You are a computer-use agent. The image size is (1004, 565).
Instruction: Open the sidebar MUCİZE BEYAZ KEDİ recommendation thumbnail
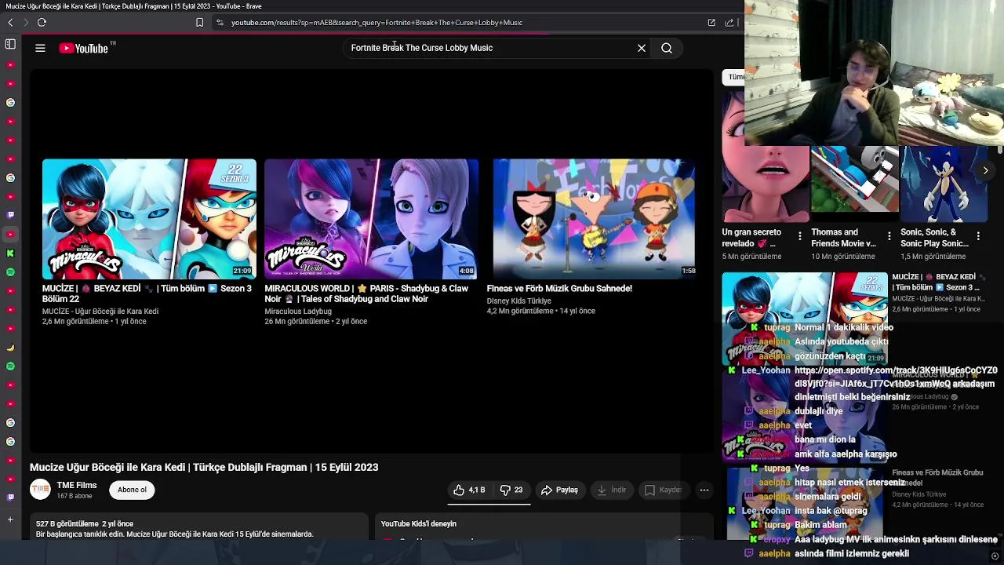[x=805, y=319]
